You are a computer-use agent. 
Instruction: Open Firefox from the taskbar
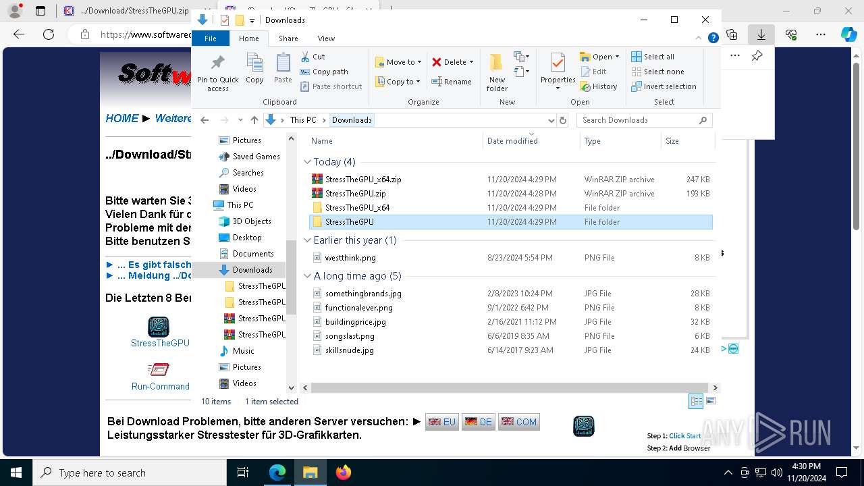tap(344, 473)
